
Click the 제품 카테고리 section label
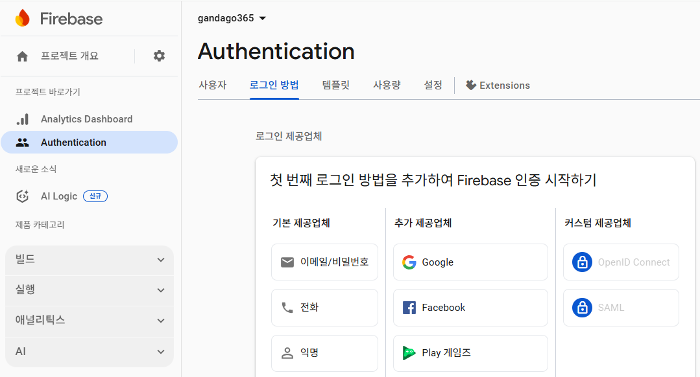(x=40, y=225)
